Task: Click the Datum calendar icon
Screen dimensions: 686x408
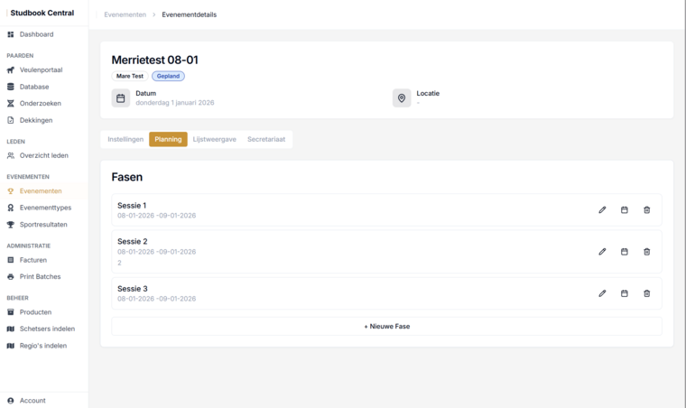Action: click(x=121, y=98)
